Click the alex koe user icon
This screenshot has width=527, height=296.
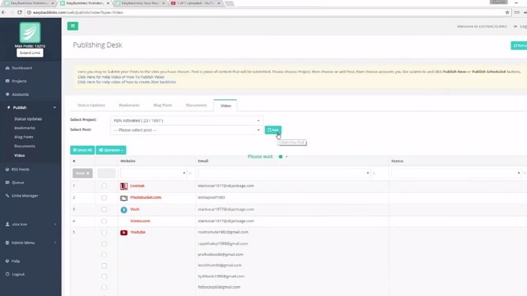click(x=7, y=224)
